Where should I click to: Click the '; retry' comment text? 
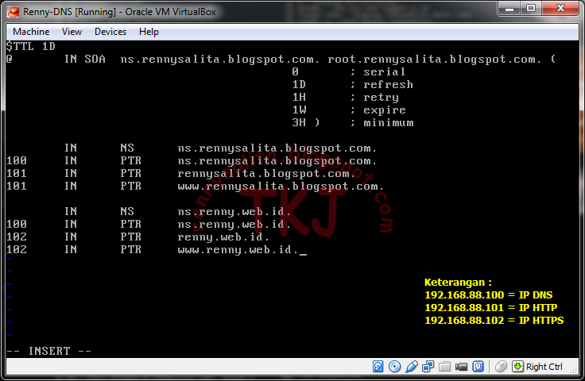pos(374,97)
